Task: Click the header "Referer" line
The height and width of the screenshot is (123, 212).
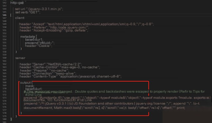Action: tap(54, 27)
